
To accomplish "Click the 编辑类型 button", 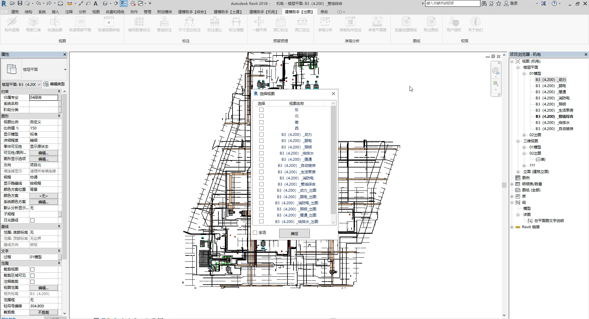I will tap(54, 84).
